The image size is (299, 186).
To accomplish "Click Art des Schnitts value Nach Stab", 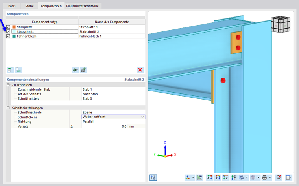I will coord(113,94).
